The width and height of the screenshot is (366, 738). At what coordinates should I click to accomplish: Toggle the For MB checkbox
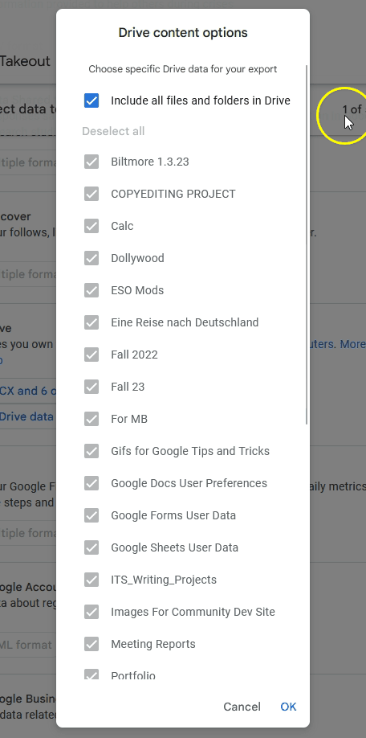pyautogui.click(x=91, y=419)
